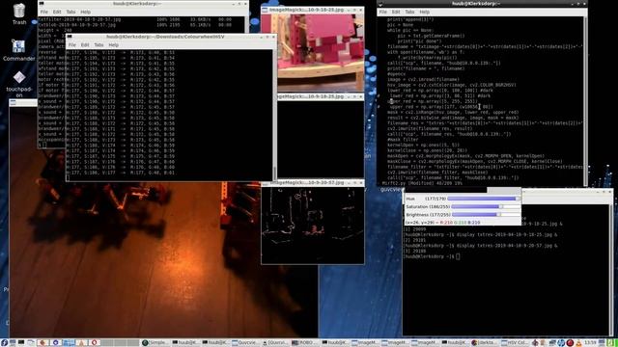This screenshot has height=347, width=618.
Task: Click the edge-mask image in bottom ImageMagick window
Action: pos(313,225)
